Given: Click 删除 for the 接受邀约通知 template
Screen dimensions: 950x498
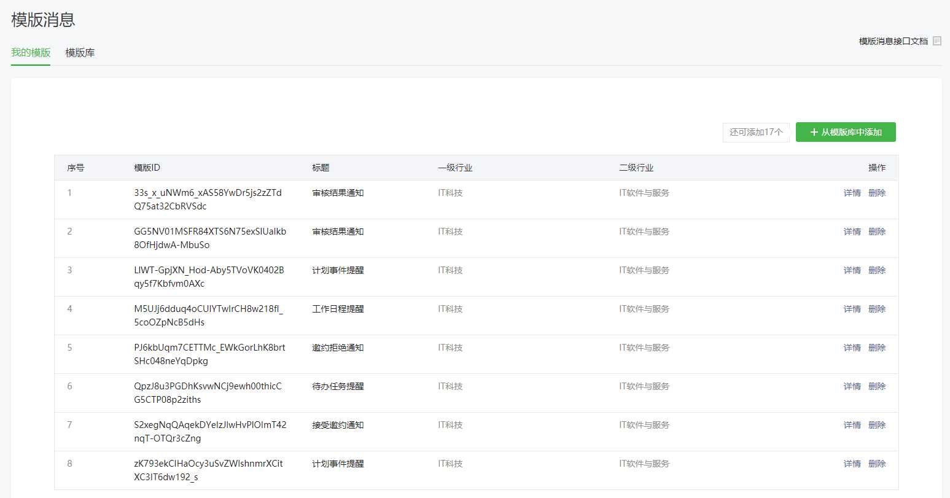Looking at the screenshot, I should [x=877, y=425].
